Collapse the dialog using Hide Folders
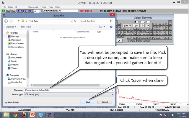 pos(12,102)
